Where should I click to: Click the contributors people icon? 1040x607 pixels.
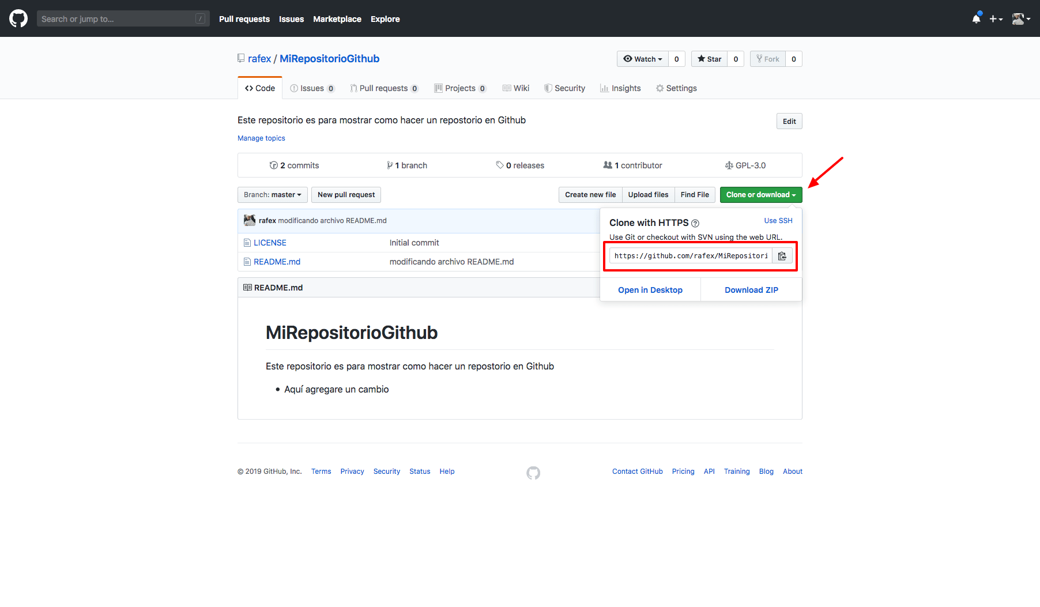(608, 165)
